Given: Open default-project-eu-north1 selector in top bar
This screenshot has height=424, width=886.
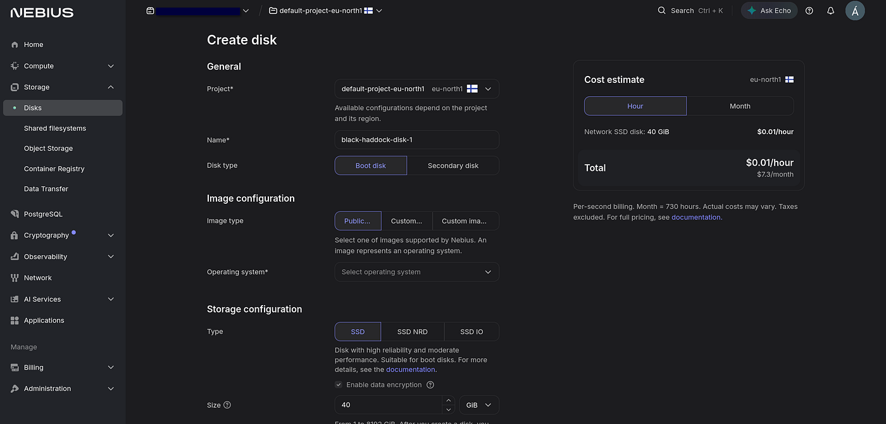Looking at the screenshot, I should pos(326,11).
